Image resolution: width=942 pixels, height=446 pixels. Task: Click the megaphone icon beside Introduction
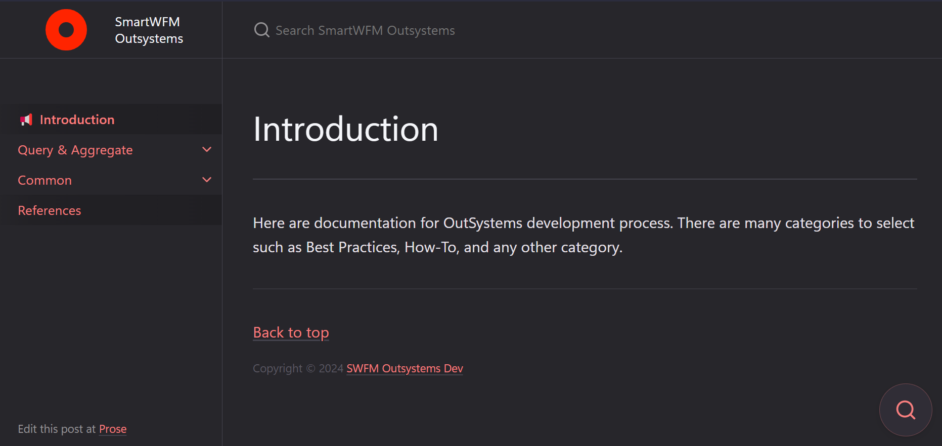[26, 120]
